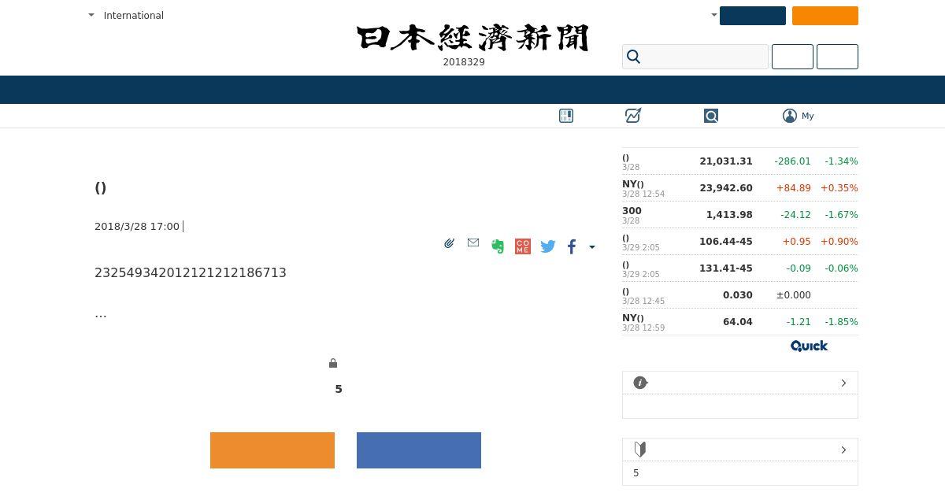Click the paperclip save icon

[x=449, y=244]
